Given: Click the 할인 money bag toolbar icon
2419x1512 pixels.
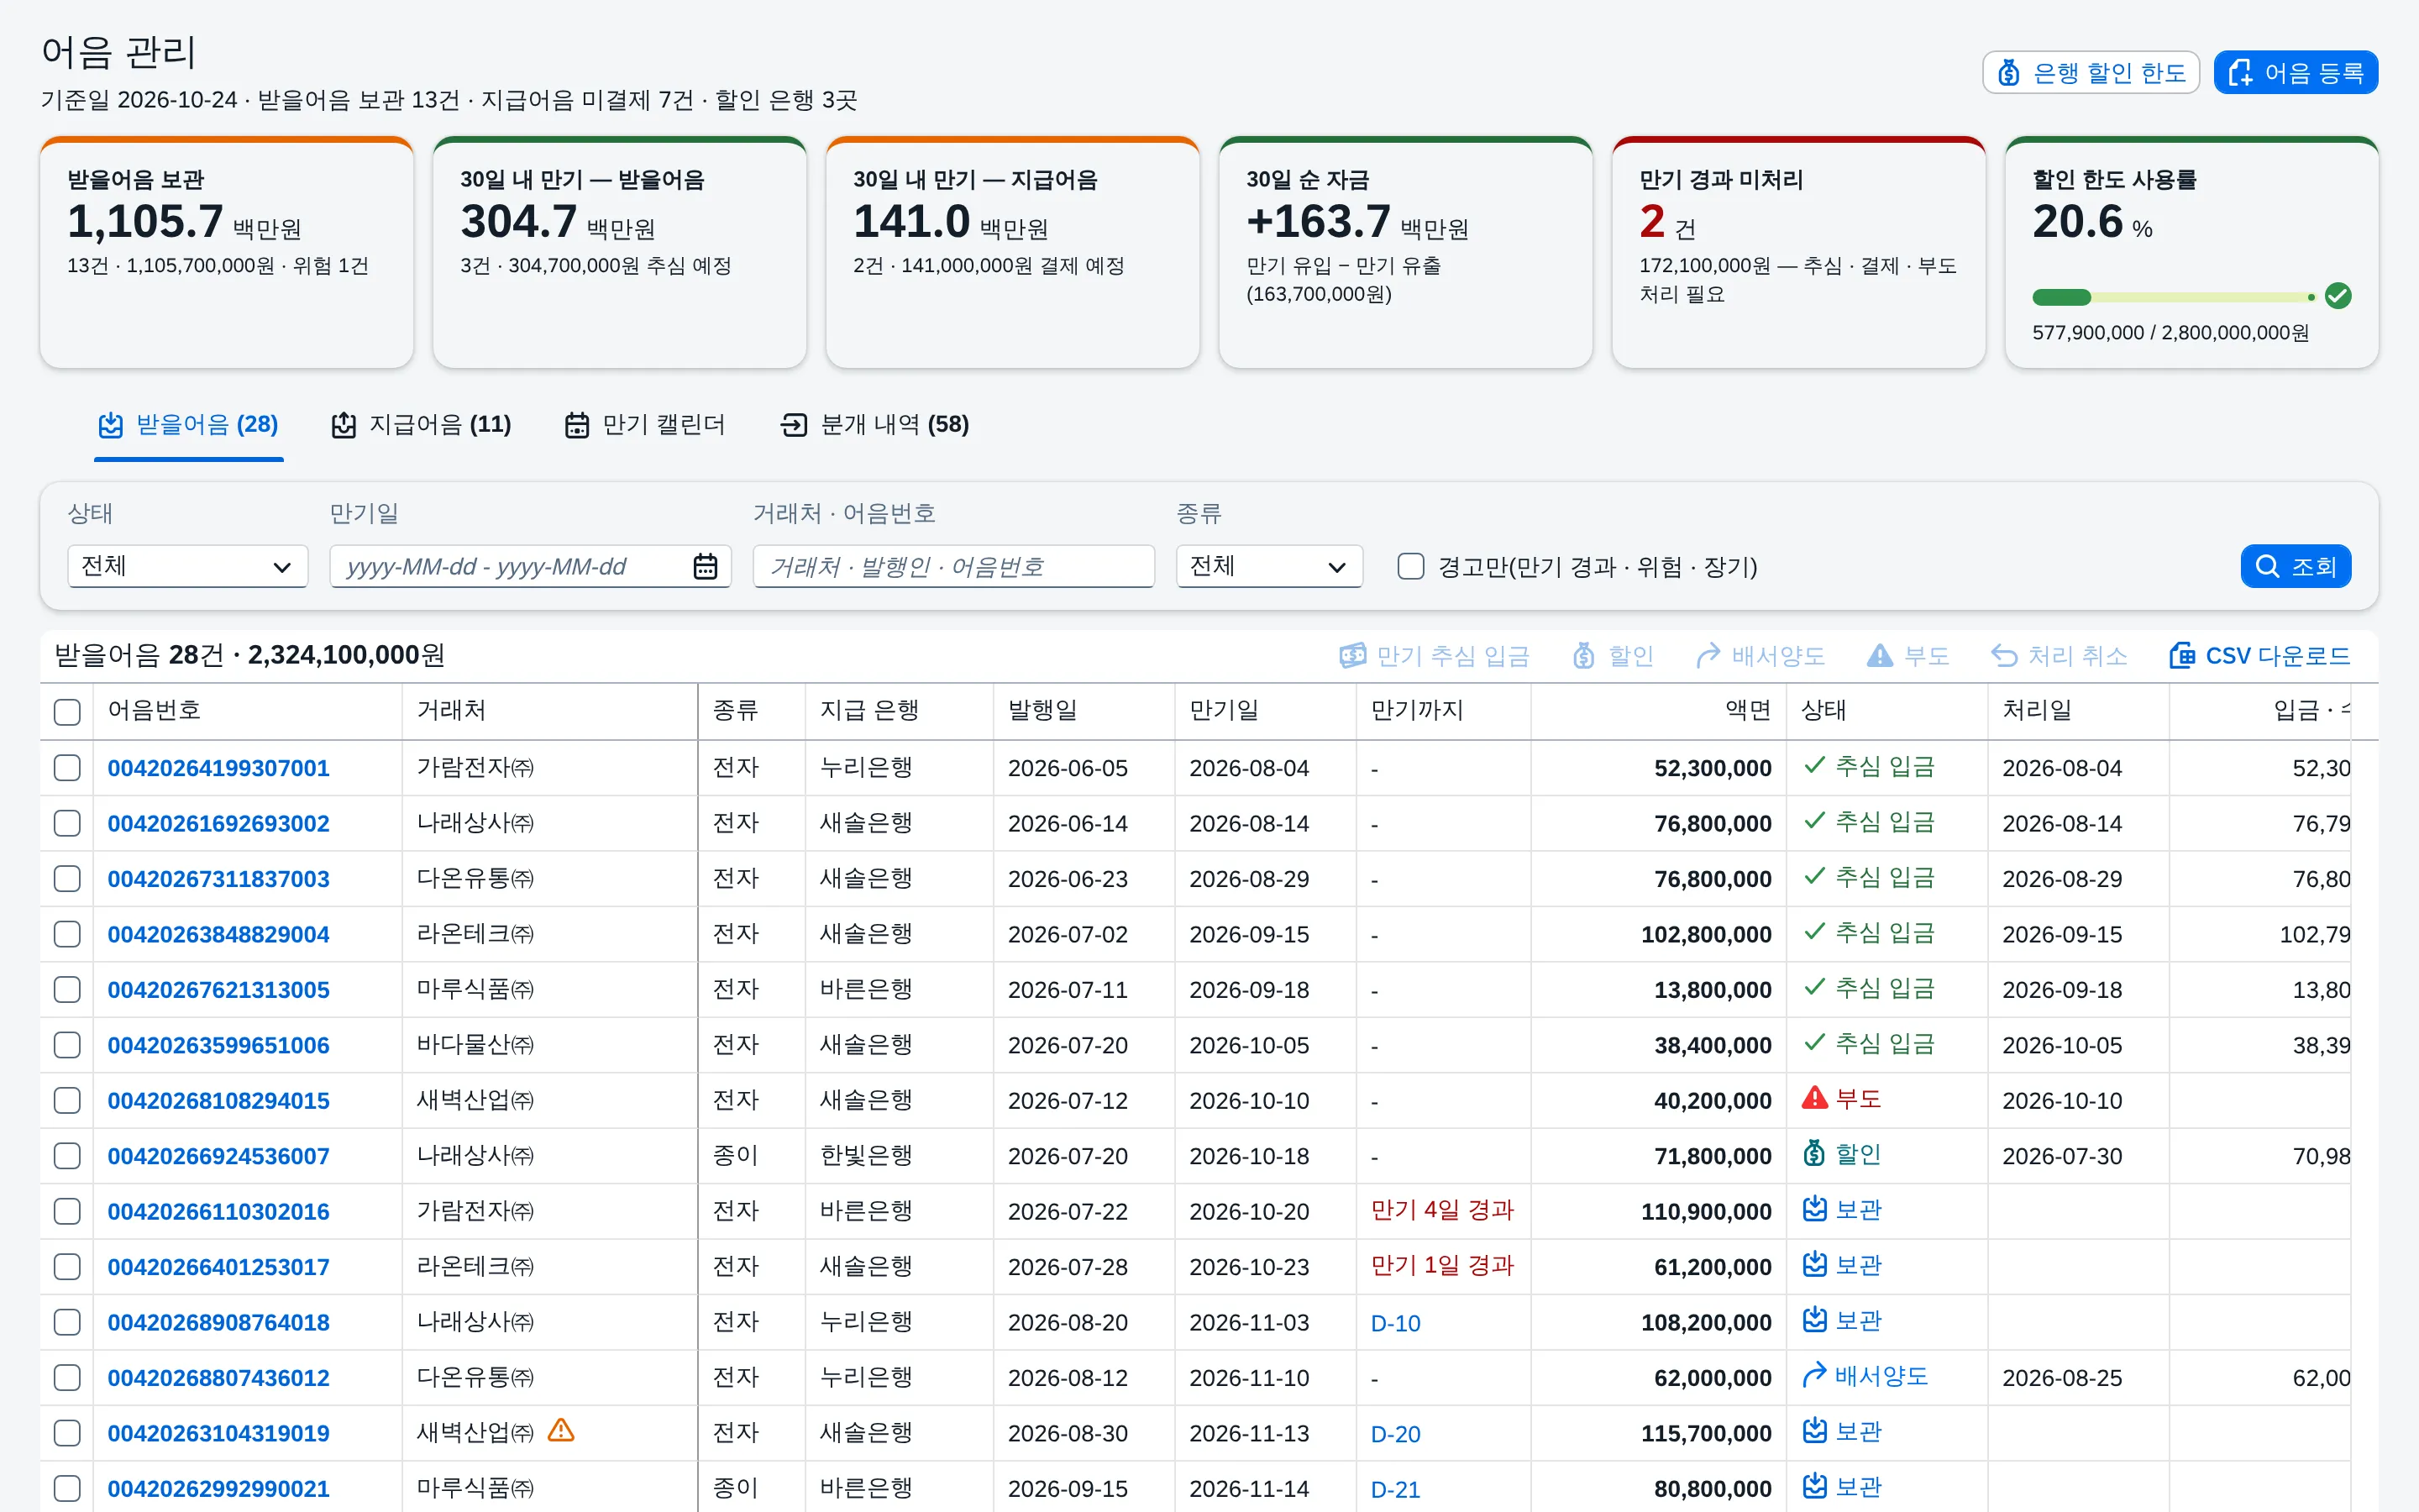Looking at the screenshot, I should [1583, 656].
